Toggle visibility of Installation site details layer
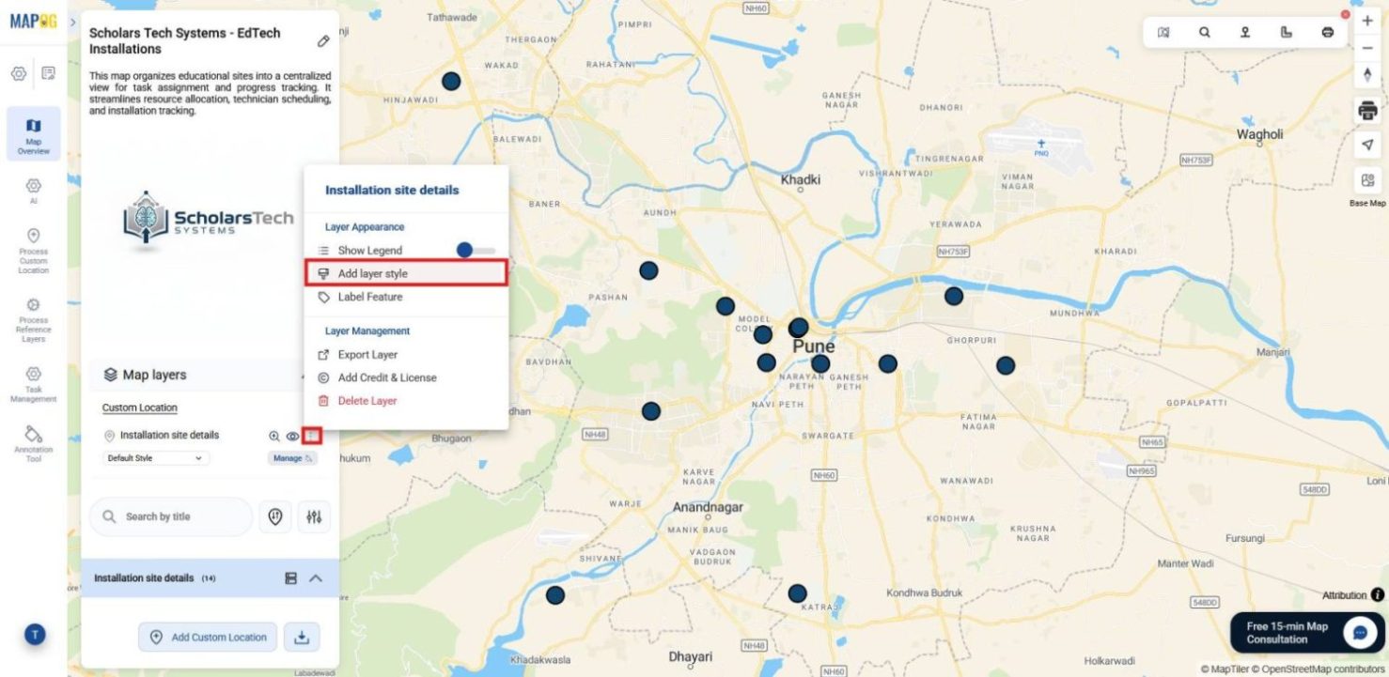The width and height of the screenshot is (1389, 677). pyautogui.click(x=293, y=435)
